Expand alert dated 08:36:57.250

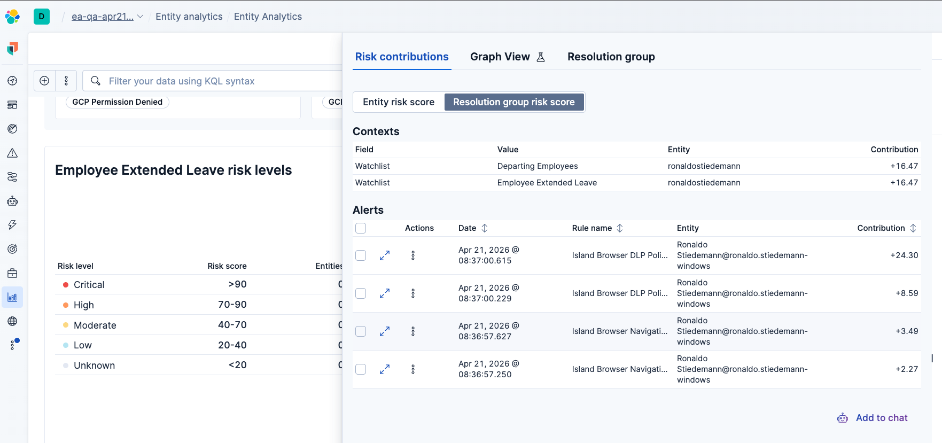385,369
